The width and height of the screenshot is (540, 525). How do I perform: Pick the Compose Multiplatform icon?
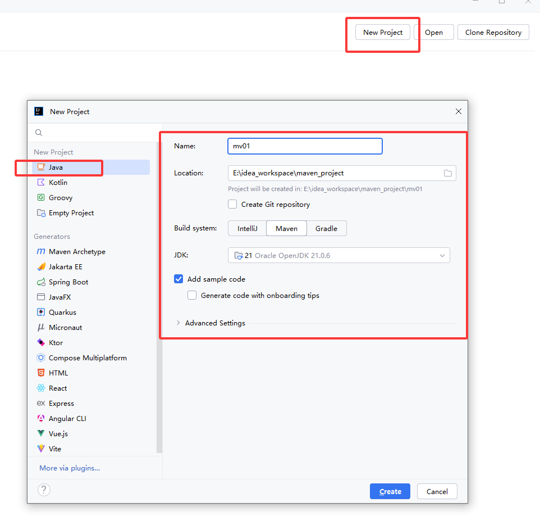click(x=41, y=357)
